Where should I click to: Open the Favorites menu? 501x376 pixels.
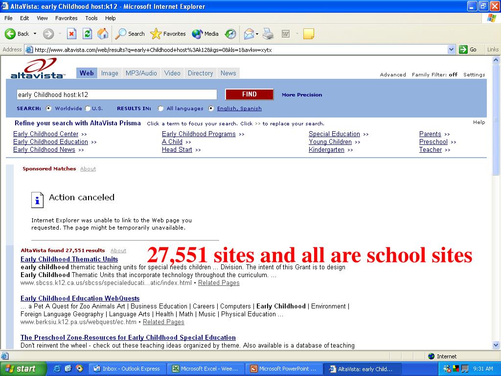pyautogui.click(x=66, y=18)
